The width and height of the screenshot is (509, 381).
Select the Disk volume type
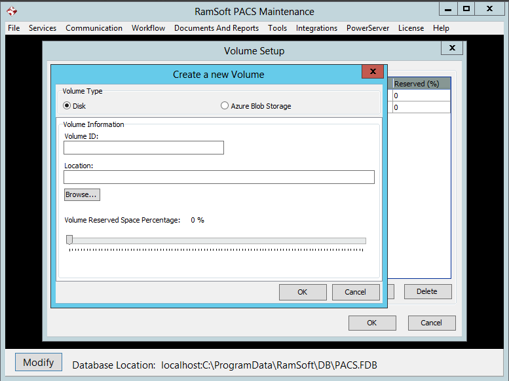click(67, 106)
